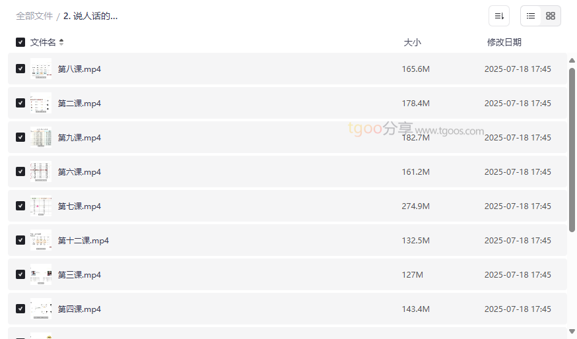
Task: Sort files using the 文件名 sort arrow
Action: (x=61, y=42)
